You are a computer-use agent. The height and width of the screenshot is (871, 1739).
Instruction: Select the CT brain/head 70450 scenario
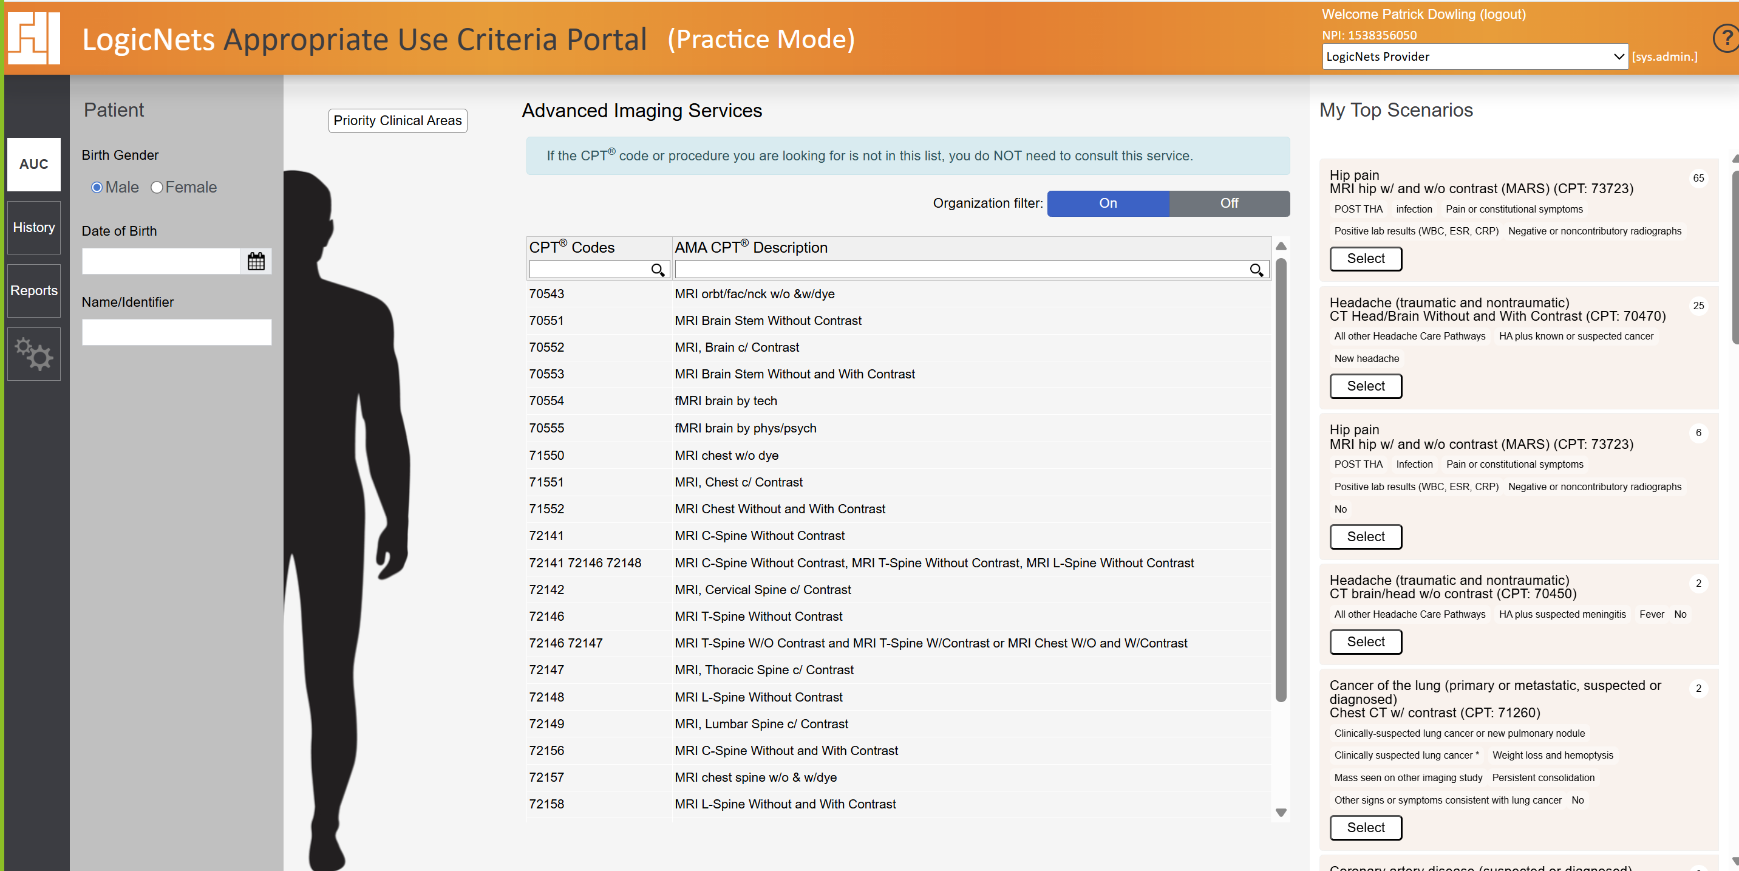coord(1366,642)
